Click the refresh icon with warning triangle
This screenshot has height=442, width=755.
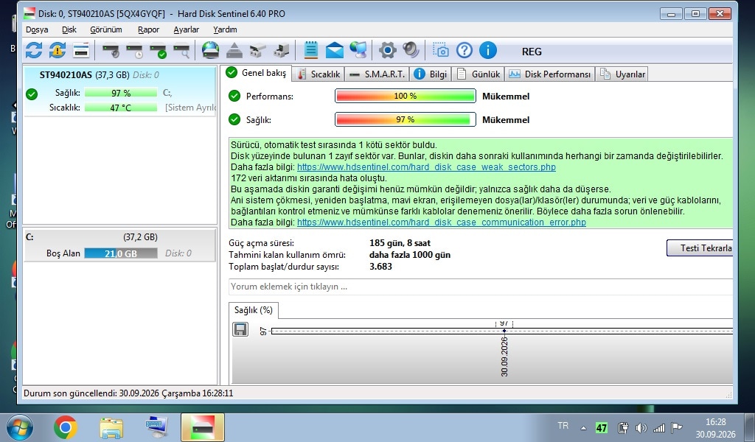pyautogui.click(x=58, y=50)
